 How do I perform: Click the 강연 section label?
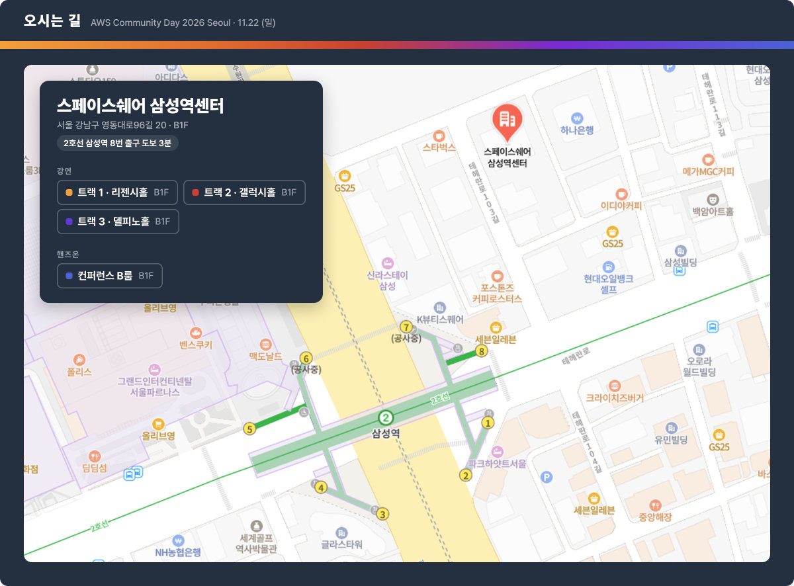point(64,171)
